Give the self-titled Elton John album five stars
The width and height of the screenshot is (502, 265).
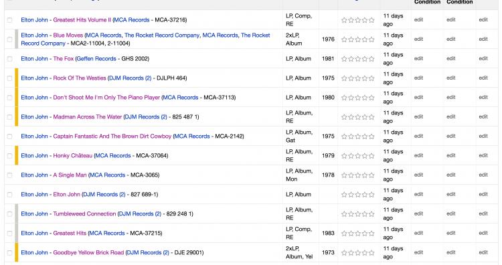point(371,195)
